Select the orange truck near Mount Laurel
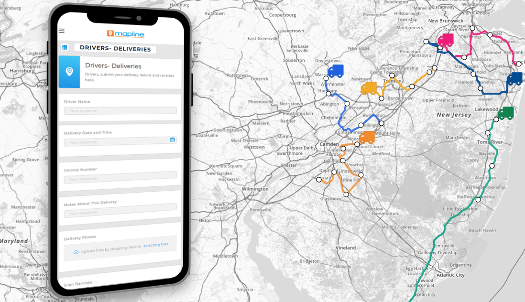This screenshot has width=525, height=302. click(x=367, y=137)
